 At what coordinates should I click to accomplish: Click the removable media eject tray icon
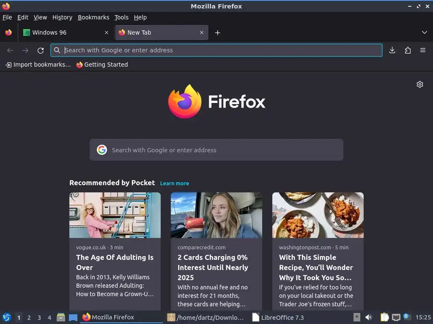(357, 317)
